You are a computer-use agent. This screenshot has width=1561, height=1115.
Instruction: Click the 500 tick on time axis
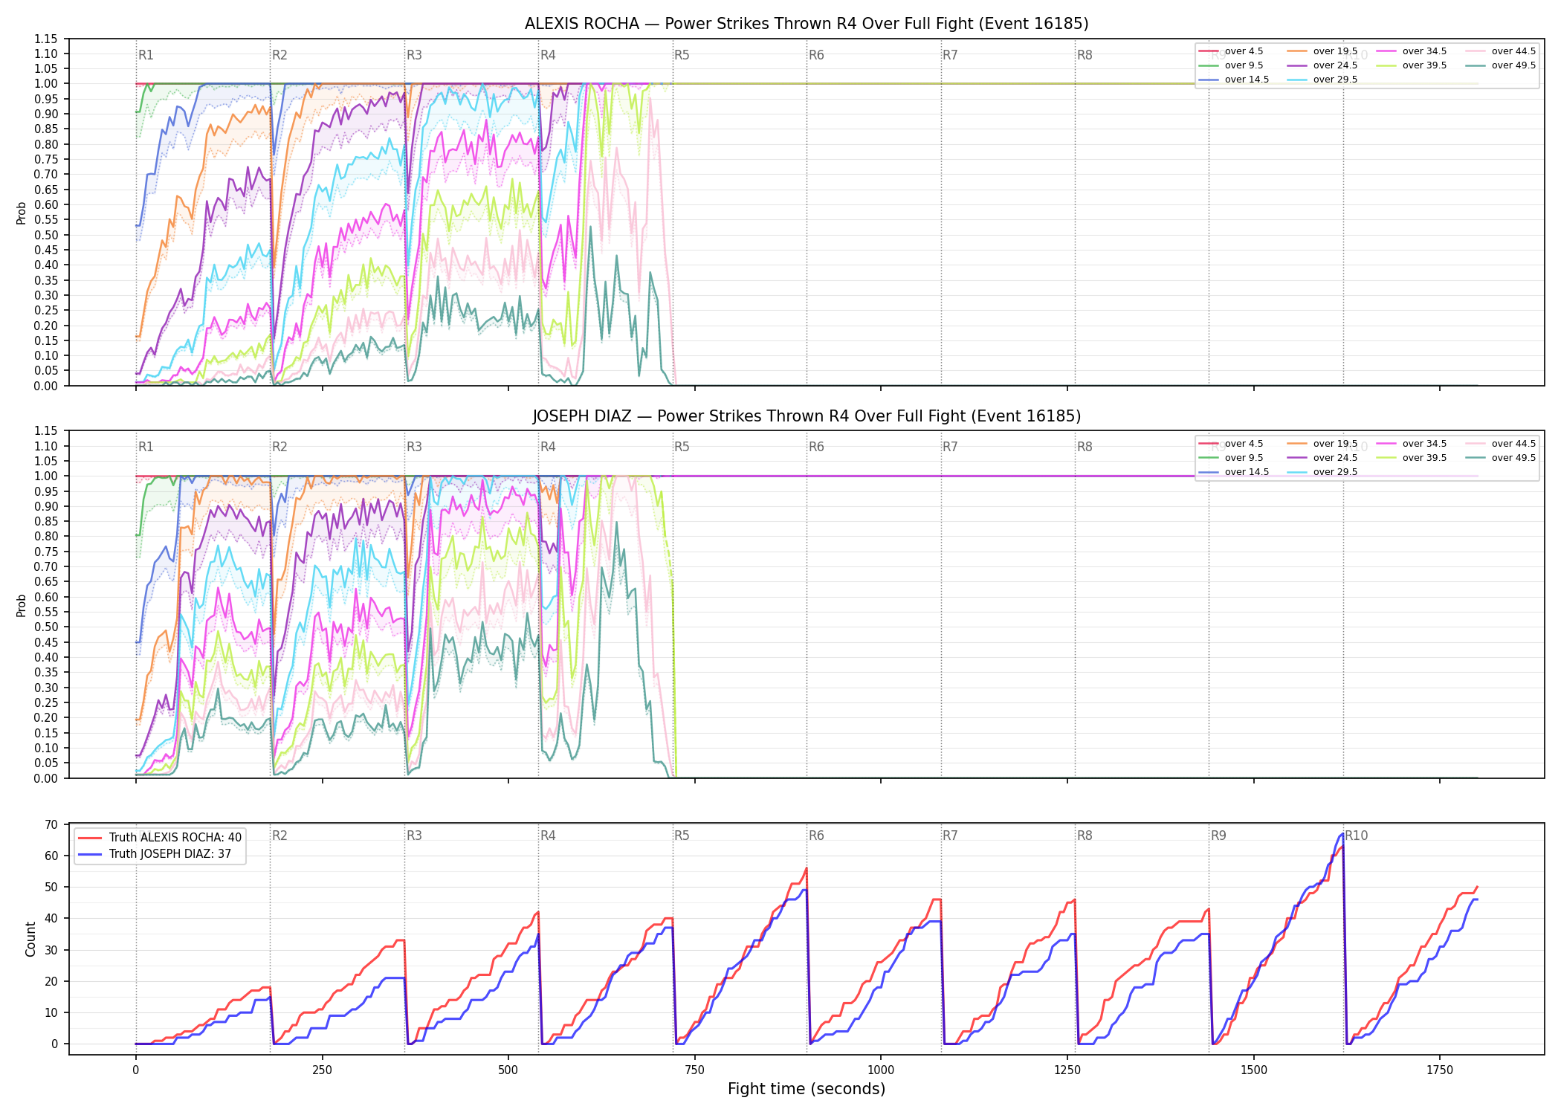coord(508,1070)
